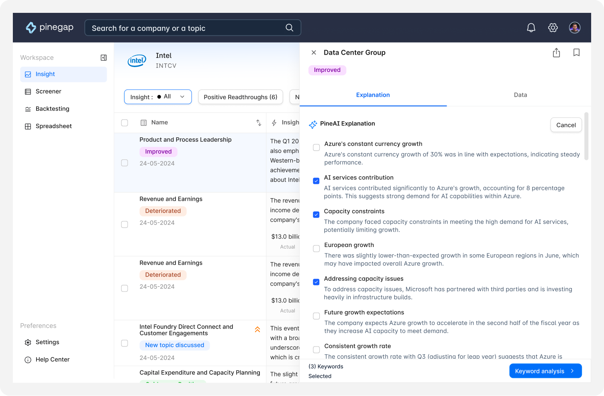Filter by Positive Readthroughs (6)
The height and width of the screenshot is (396, 604).
pyautogui.click(x=241, y=97)
